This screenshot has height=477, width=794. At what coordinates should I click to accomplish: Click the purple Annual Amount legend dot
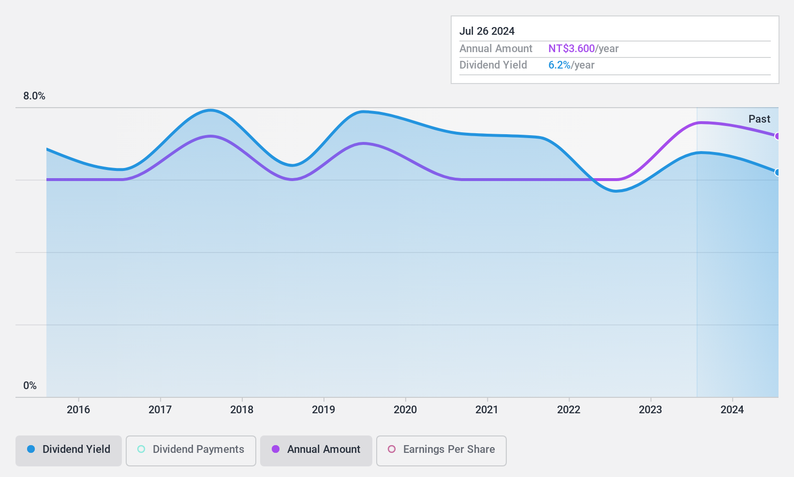pos(276,449)
